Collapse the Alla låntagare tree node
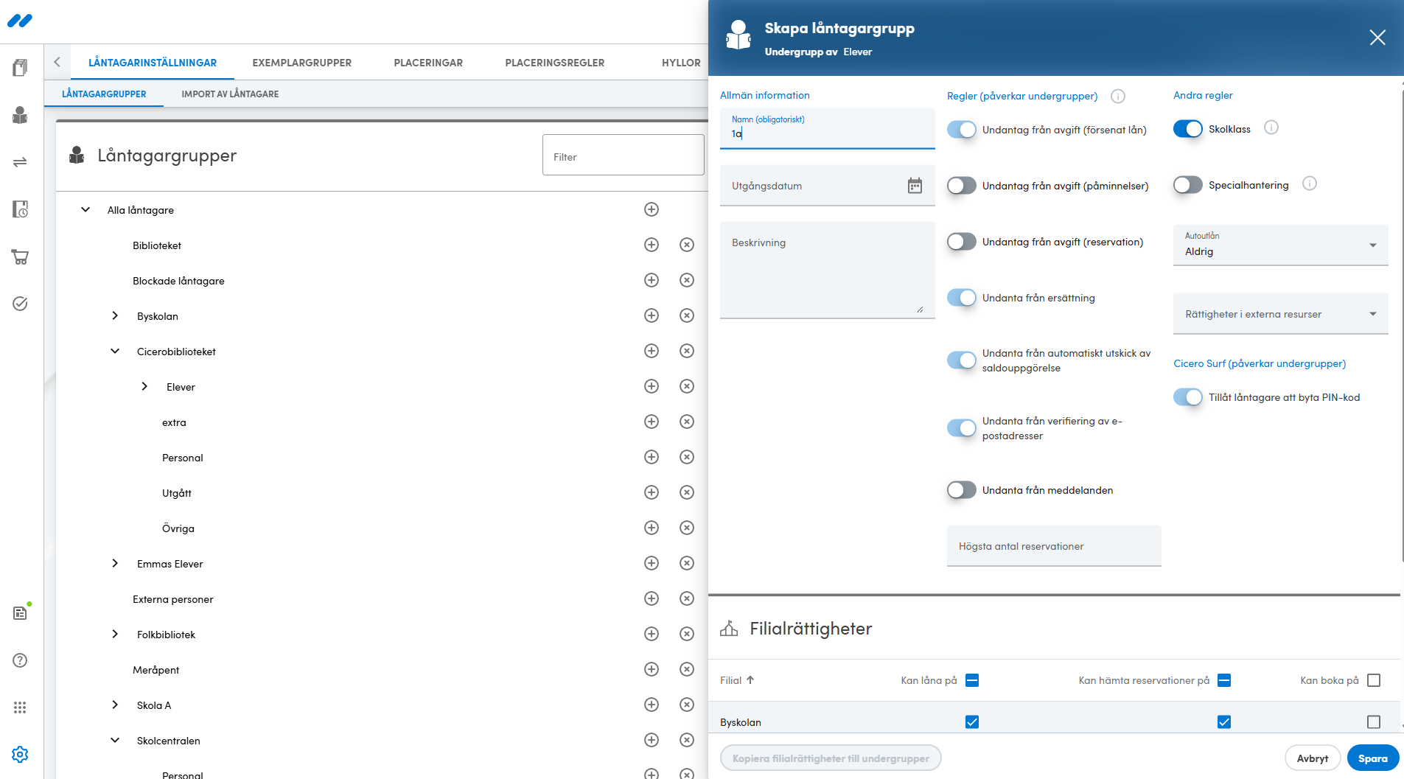This screenshot has width=1404, height=779. click(x=85, y=210)
